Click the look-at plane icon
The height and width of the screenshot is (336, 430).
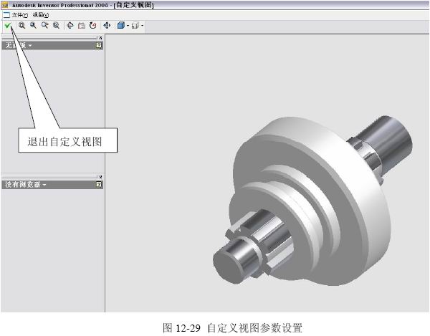(82, 26)
